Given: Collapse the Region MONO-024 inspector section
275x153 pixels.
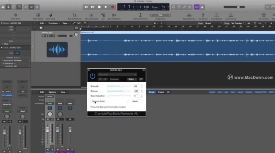Looking at the screenshot, I should pos(2,23).
